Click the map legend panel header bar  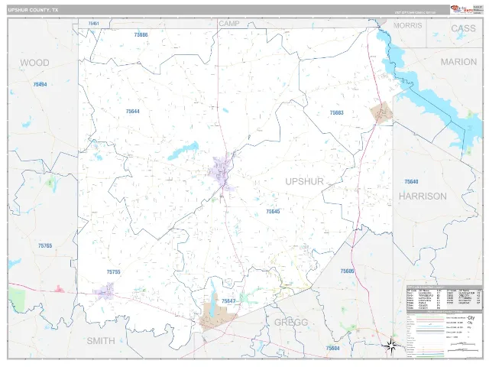coord(444,311)
